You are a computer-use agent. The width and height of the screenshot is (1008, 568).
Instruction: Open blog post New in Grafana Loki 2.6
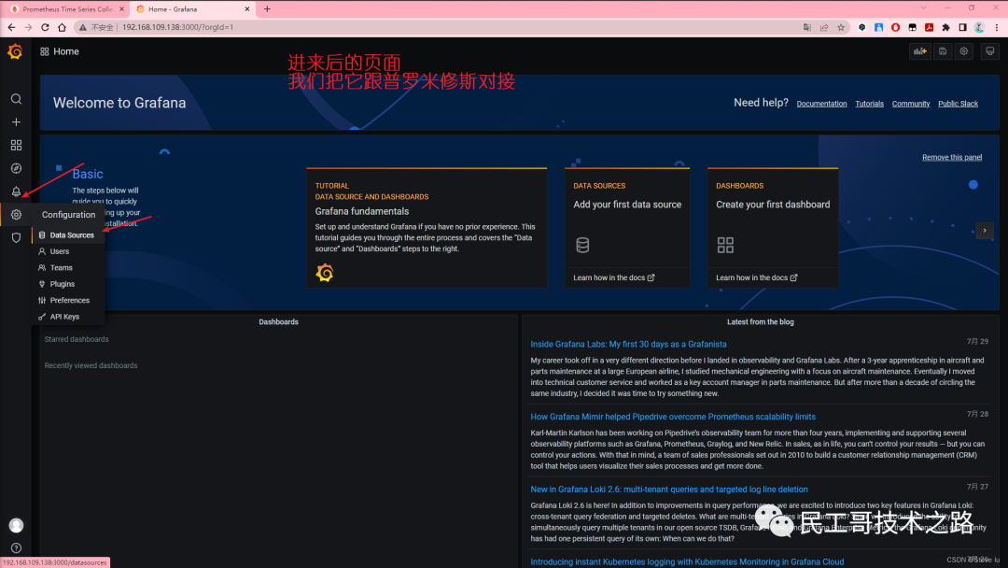pyautogui.click(x=668, y=490)
